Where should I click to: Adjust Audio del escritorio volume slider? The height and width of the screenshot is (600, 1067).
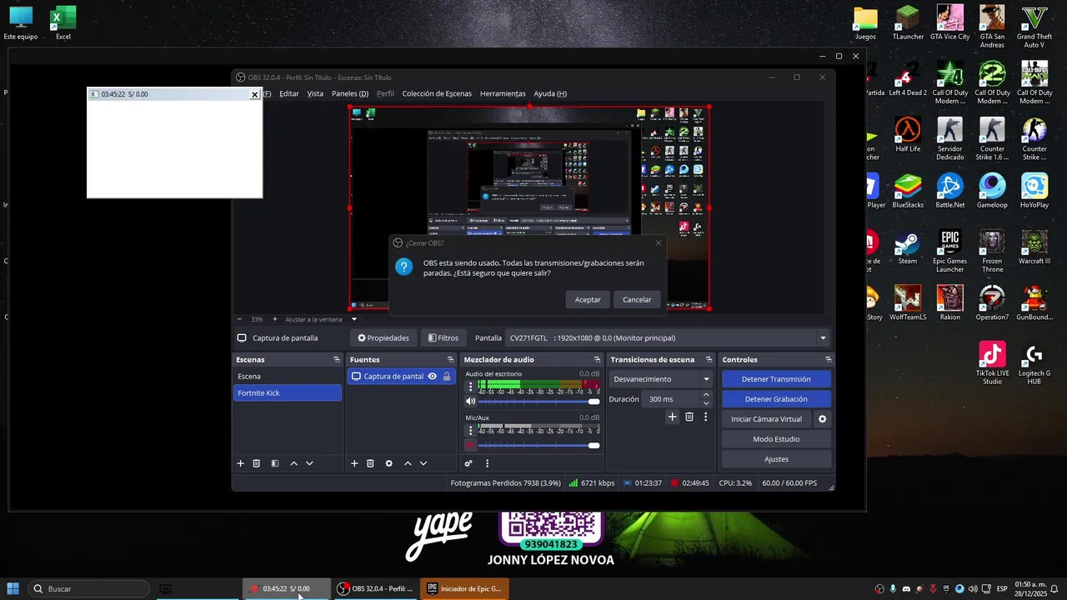[x=539, y=402]
